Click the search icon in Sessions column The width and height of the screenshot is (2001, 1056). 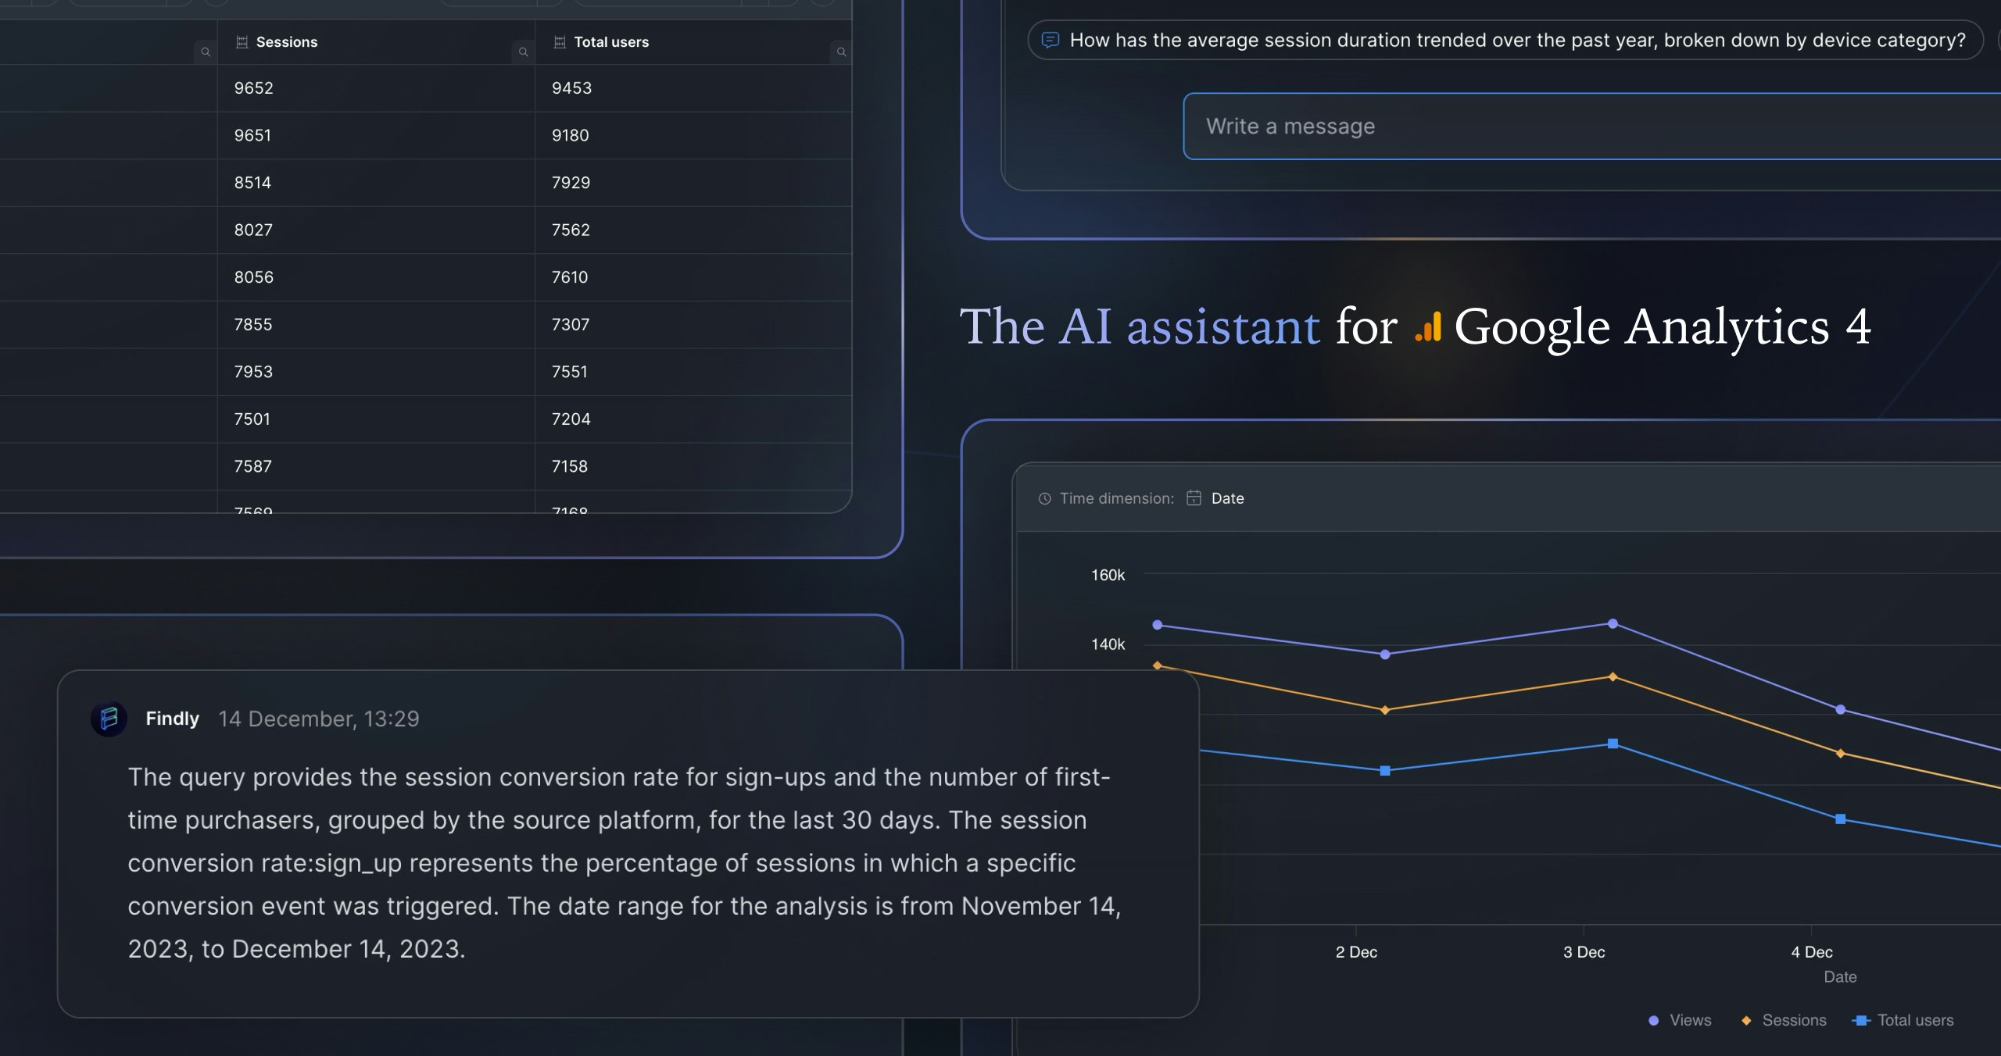[523, 52]
